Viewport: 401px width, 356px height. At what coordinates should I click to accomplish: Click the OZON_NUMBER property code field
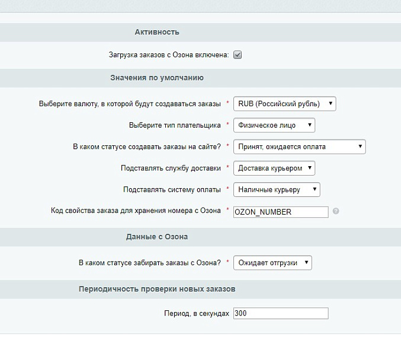pyautogui.click(x=281, y=212)
